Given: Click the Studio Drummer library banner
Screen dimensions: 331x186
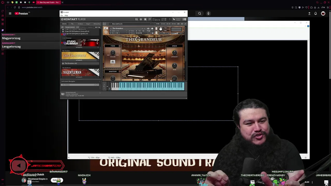Looking at the screenshot, I should 80,43.
